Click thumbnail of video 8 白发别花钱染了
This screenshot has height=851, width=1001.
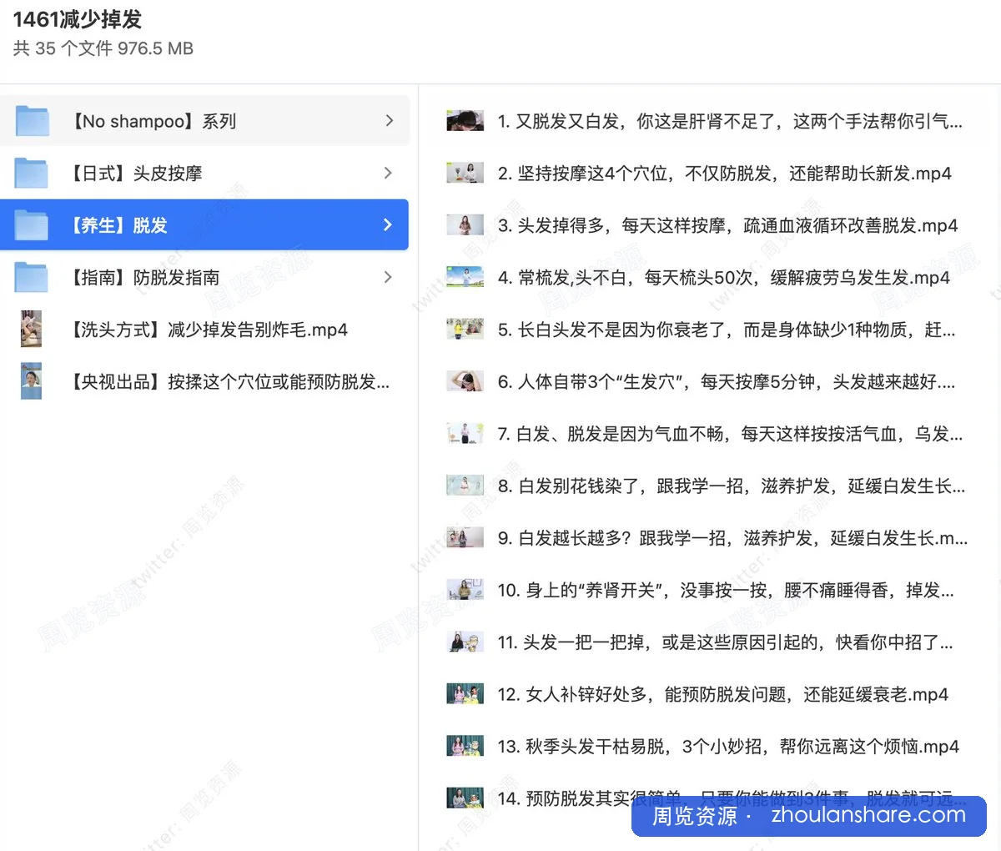465,486
